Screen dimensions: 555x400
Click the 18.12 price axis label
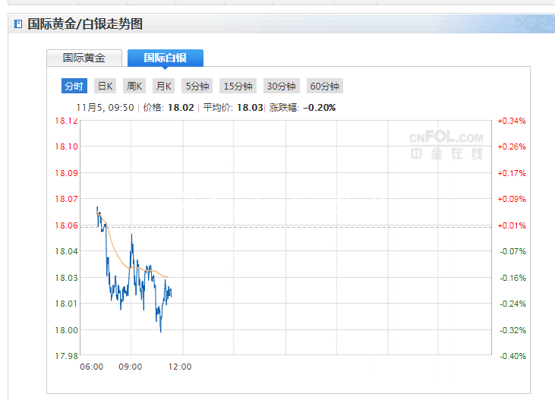66,121
